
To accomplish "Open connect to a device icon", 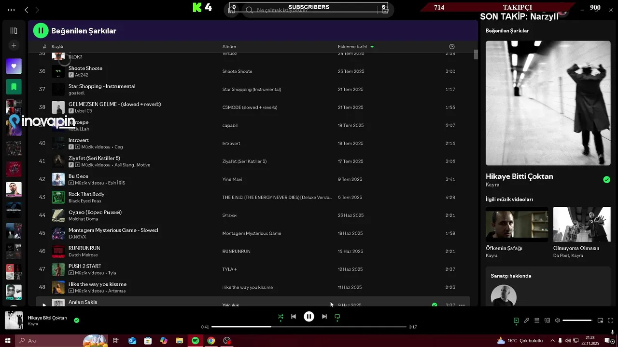I will [x=547, y=320].
